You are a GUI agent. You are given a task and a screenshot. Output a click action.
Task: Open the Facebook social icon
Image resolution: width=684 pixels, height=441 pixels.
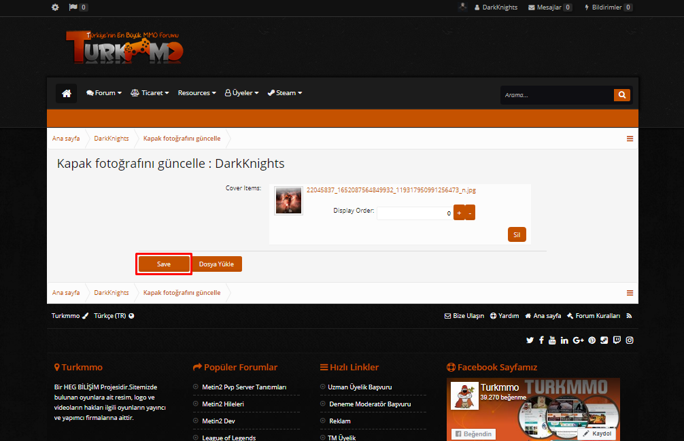(x=541, y=340)
